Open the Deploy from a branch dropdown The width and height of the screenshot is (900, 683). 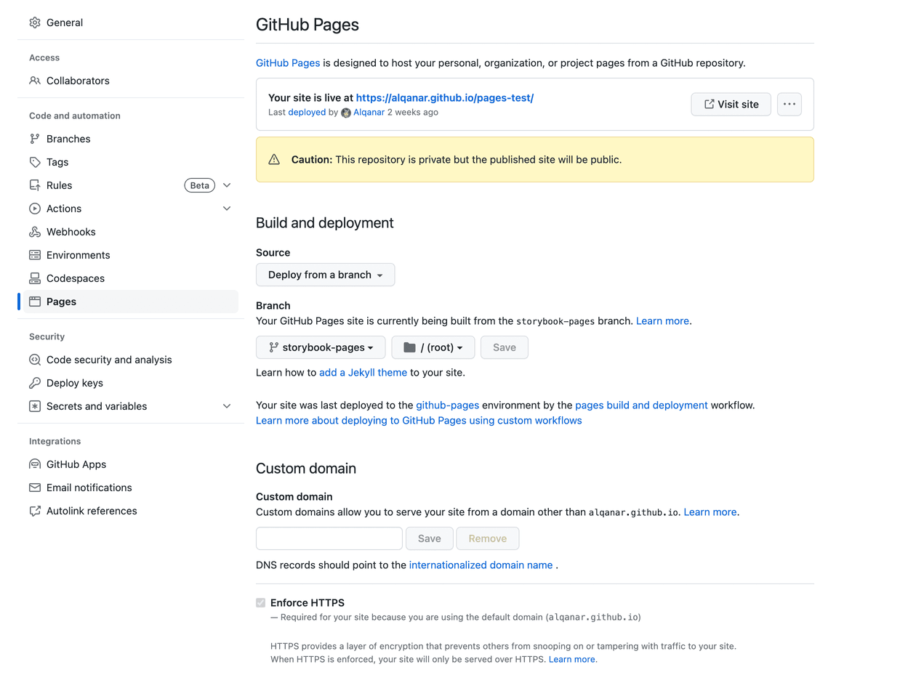[325, 275]
